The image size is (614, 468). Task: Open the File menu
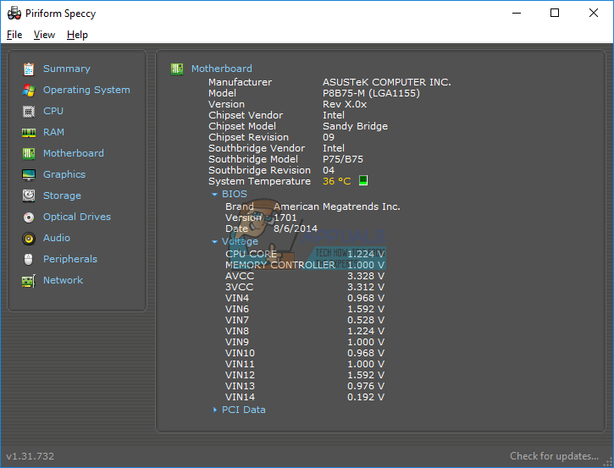[14, 35]
